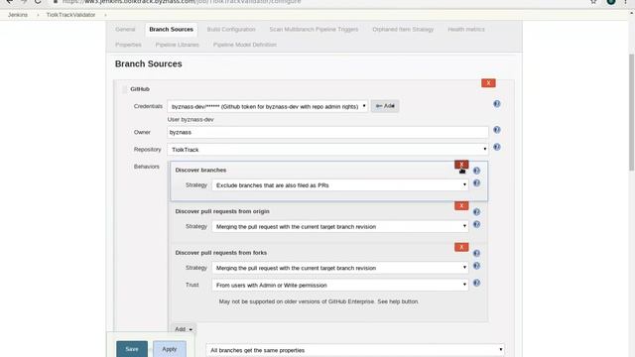Switch to Build Configuration tab
The width and height of the screenshot is (635, 357).
[231, 30]
